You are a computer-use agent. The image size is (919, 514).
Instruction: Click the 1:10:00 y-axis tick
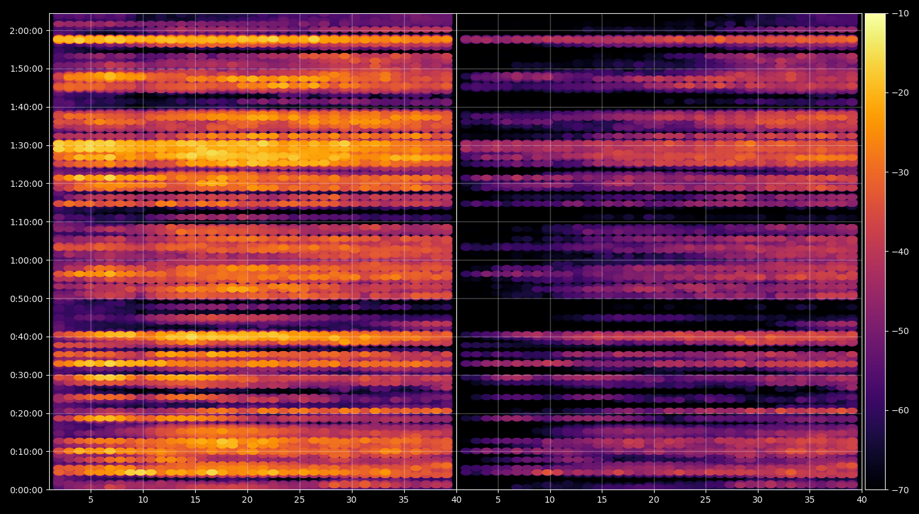point(26,222)
